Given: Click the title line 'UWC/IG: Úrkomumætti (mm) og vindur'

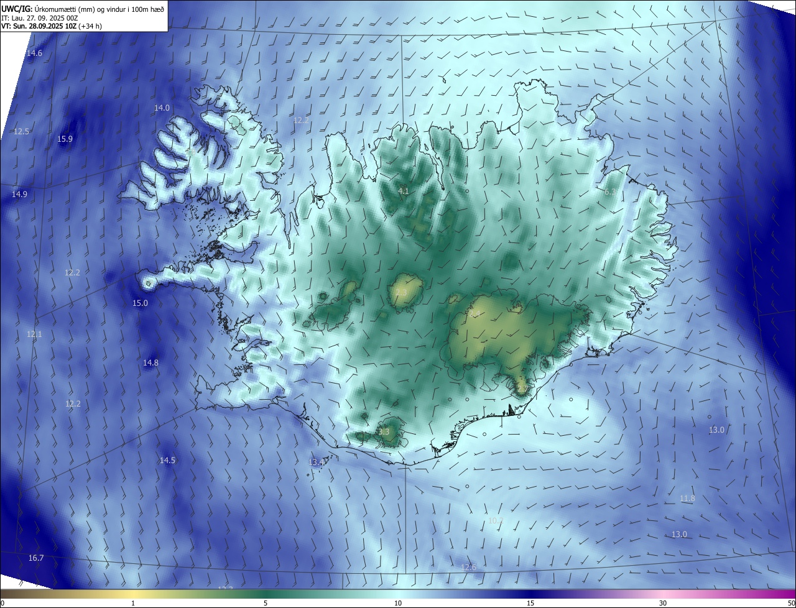Looking at the screenshot, I should coord(83,9).
